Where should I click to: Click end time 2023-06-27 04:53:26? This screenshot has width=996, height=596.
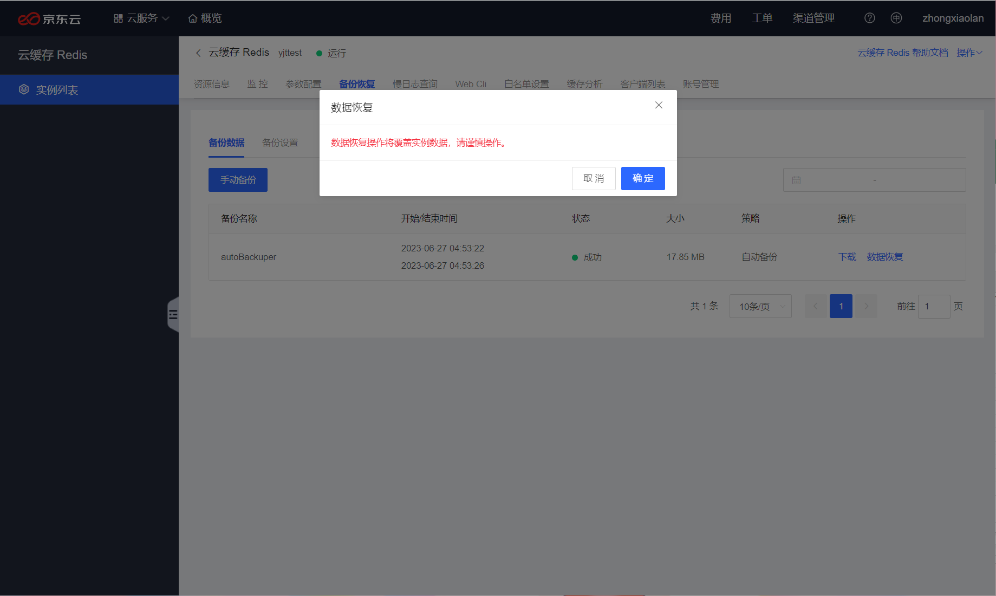(x=442, y=265)
